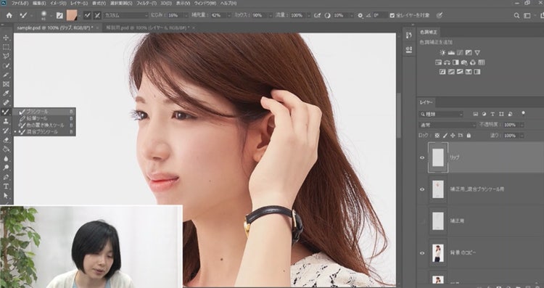Image resolution: width=544 pixels, height=288 pixels.
Task: Open the フィルター menu
Action: coord(146,3)
